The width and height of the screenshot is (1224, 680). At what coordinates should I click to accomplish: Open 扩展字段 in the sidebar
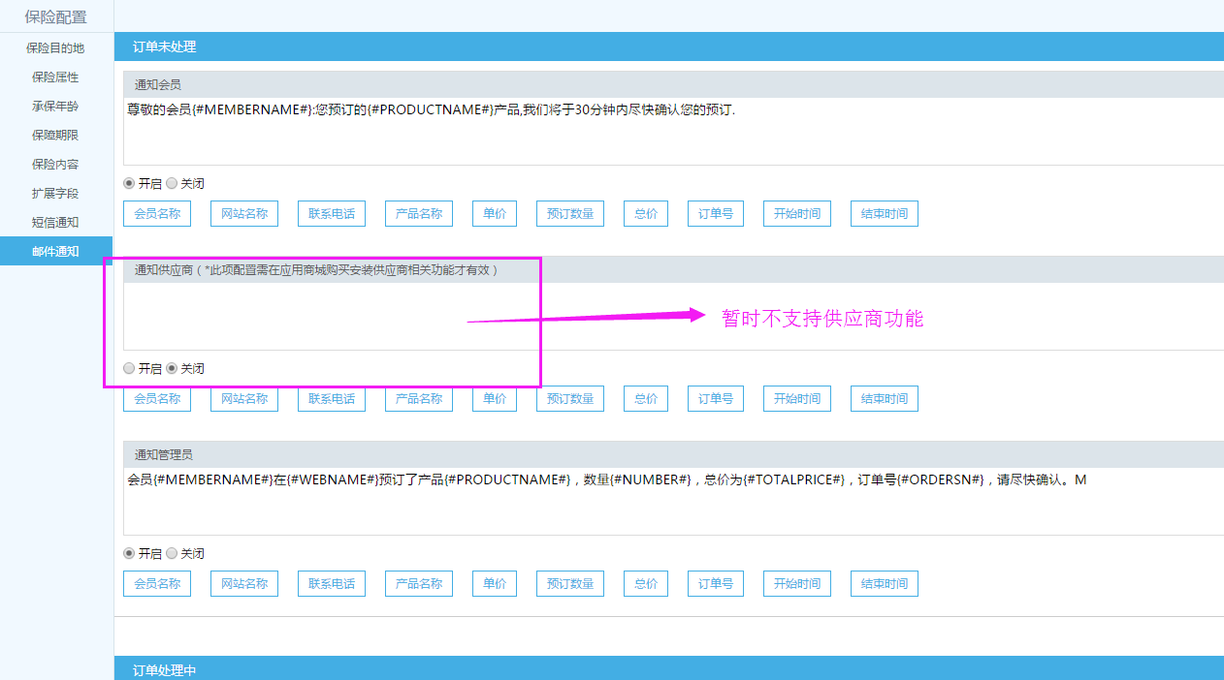(55, 193)
